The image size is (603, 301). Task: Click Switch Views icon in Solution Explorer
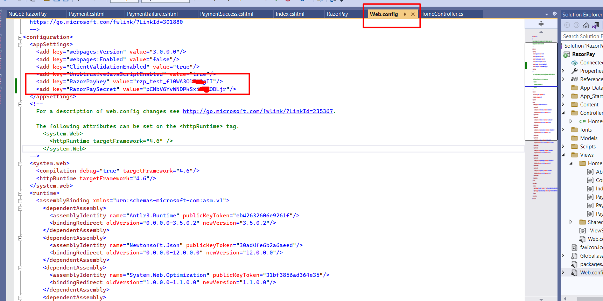596,25
